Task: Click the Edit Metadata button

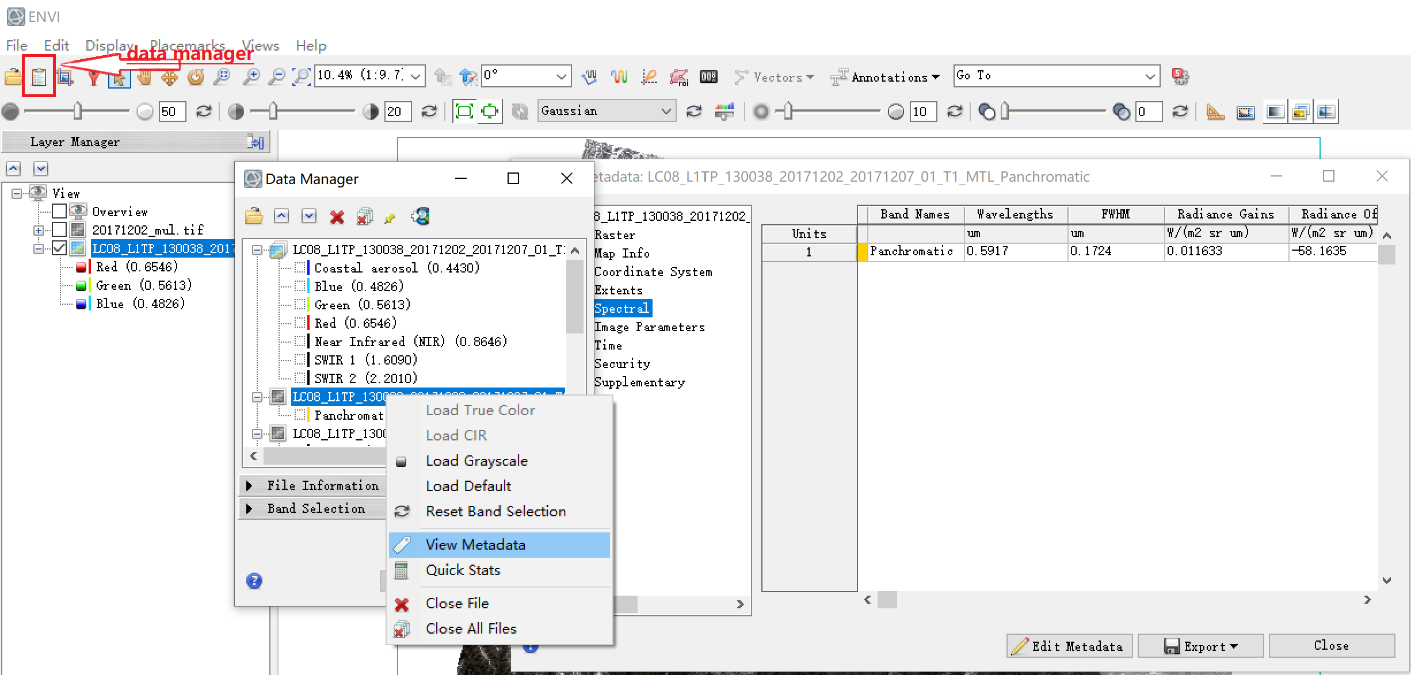Action: click(1069, 646)
